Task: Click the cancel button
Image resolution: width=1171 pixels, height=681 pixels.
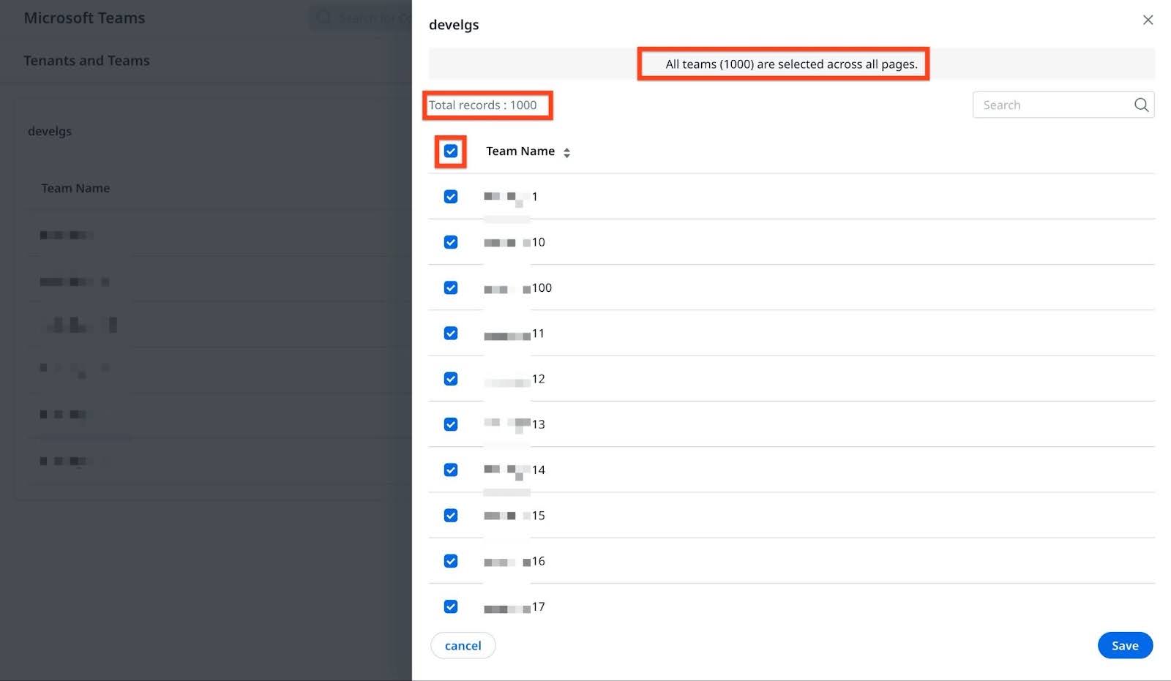Action: tap(463, 645)
